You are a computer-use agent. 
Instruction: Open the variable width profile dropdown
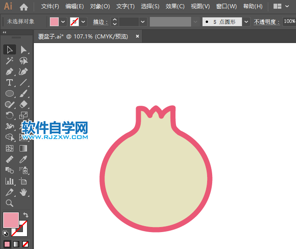(195, 22)
